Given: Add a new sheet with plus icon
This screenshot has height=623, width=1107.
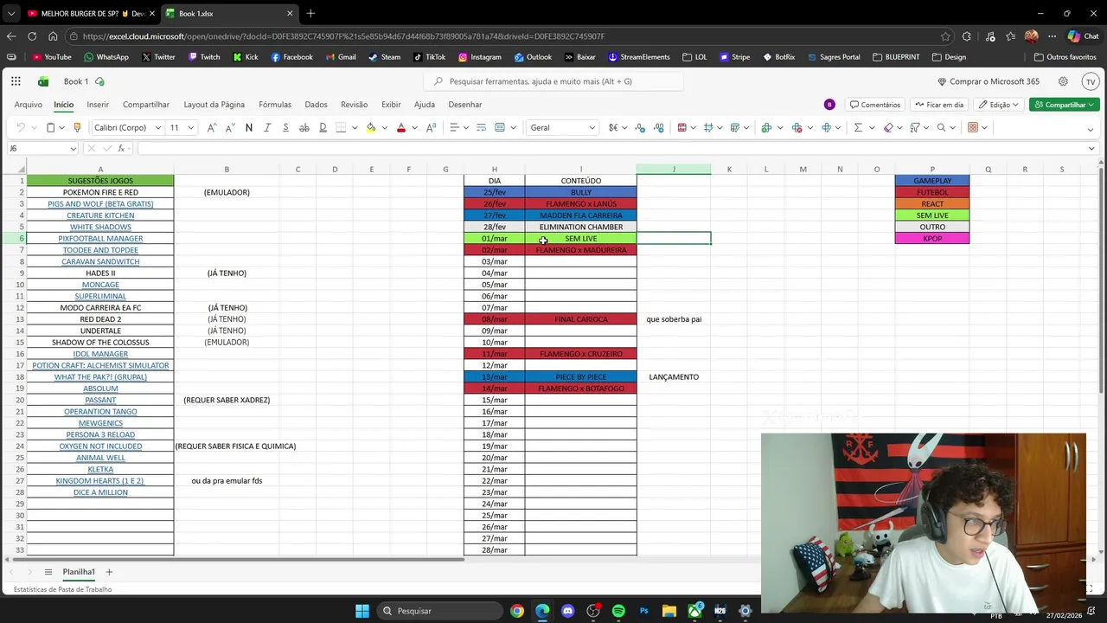Looking at the screenshot, I should 109,572.
